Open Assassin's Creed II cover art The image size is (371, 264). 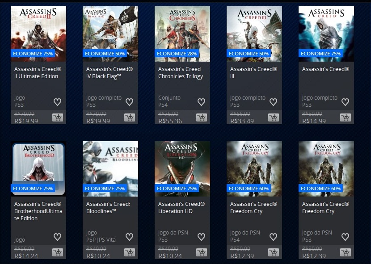pyautogui.click(x=38, y=34)
